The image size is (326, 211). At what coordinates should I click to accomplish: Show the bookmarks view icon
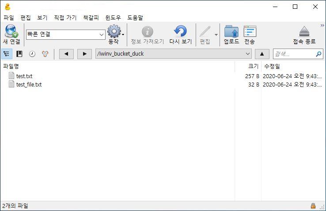pyautogui.click(x=19, y=54)
